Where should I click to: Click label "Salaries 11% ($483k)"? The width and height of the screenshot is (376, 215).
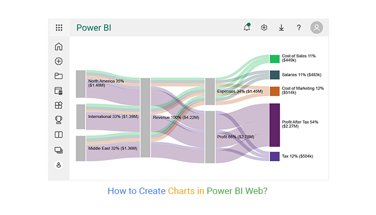[302, 75]
